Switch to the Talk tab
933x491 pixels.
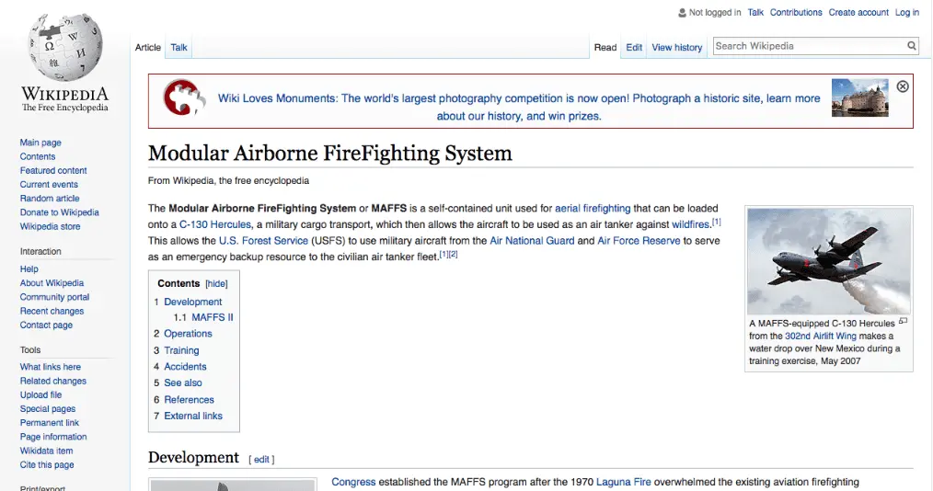(x=179, y=48)
